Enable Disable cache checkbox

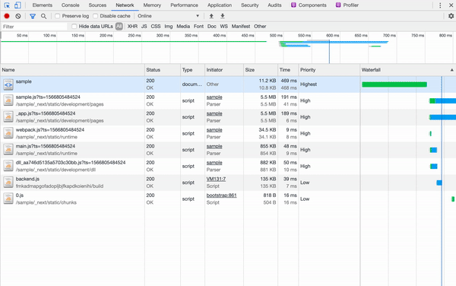pyautogui.click(x=95, y=16)
